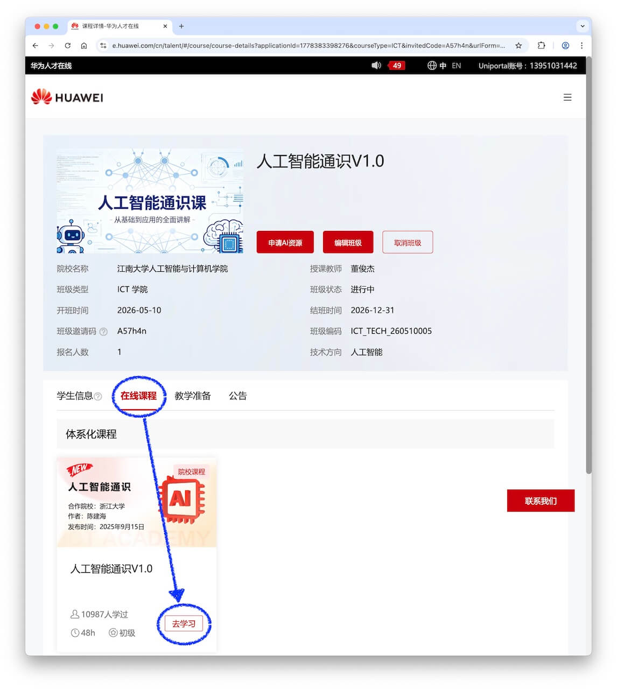Click the class type value ICT 学院
617x689 pixels.
point(132,290)
